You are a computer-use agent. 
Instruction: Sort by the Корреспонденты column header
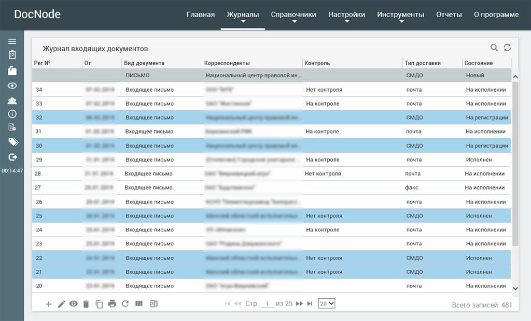click(227, 63)
